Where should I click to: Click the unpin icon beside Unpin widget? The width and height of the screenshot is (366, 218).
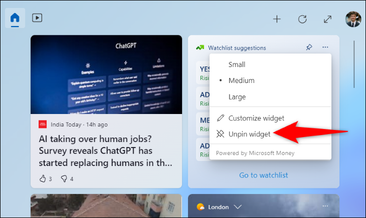tap(220, 134)
